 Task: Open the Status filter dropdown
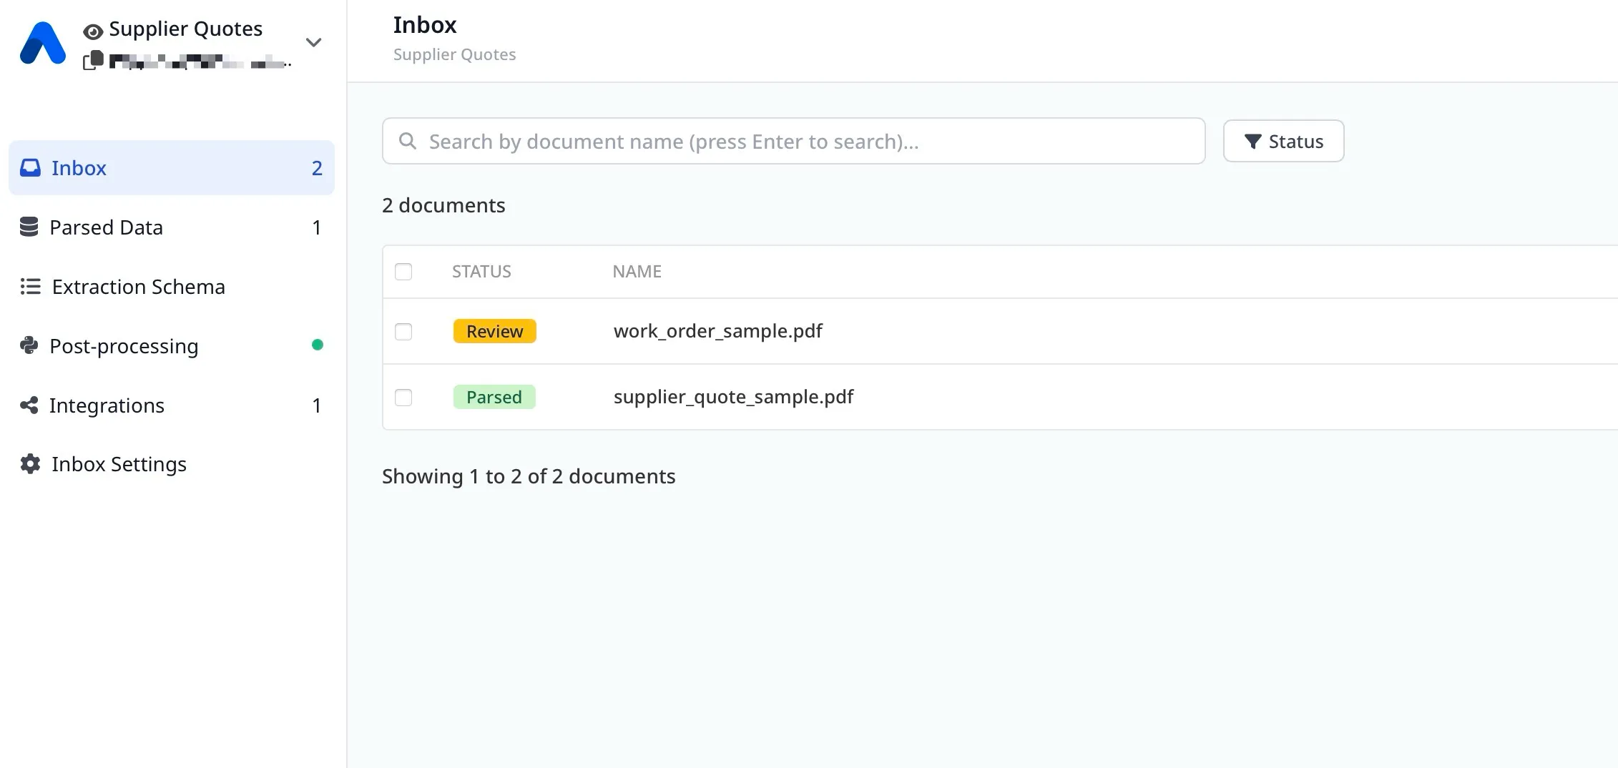1283,141
